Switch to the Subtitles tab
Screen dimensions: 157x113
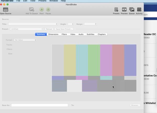(91, 34)
